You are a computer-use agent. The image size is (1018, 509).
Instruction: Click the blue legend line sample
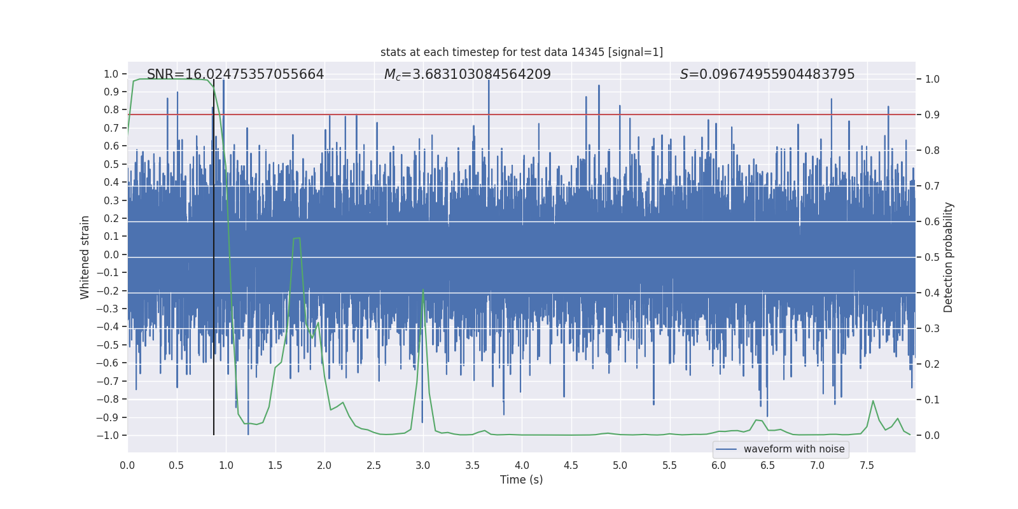pos(727,449)
